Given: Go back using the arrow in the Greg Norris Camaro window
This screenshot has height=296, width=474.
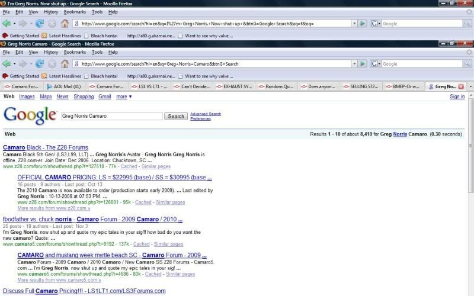Looking at the screenshot, I should click(x=7, y=64).
